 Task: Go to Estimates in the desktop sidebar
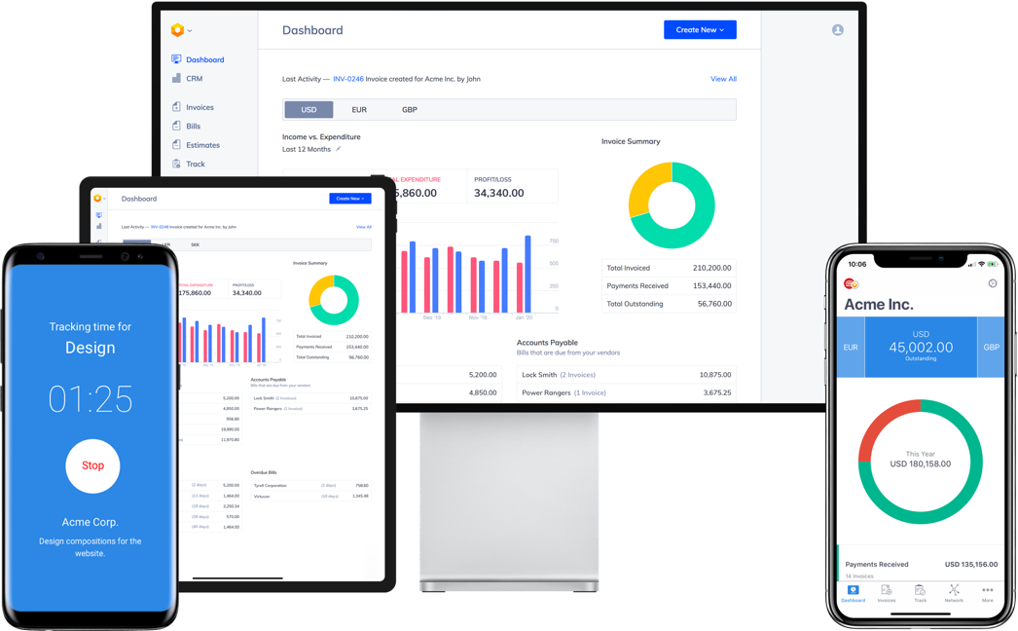coord(202,145)
